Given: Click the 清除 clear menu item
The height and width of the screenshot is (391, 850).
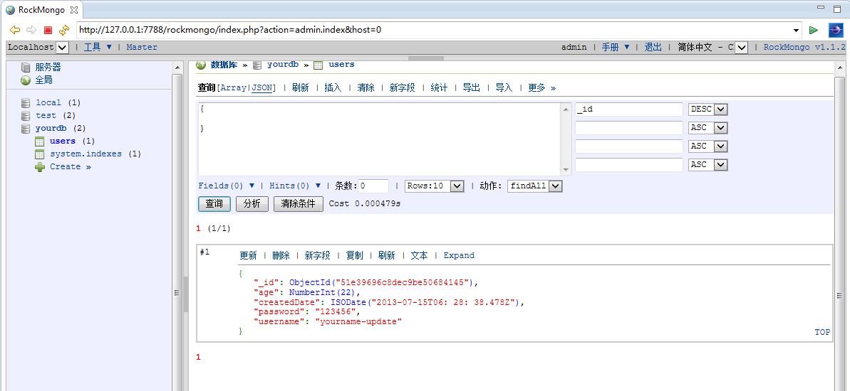Looking at the screenshot, I should coord(366,88).
